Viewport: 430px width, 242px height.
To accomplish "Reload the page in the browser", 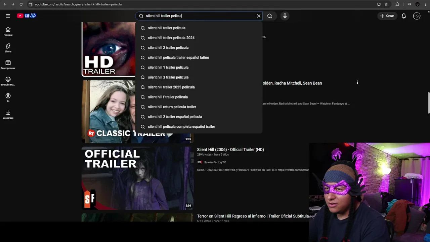I will pos(21,4).
